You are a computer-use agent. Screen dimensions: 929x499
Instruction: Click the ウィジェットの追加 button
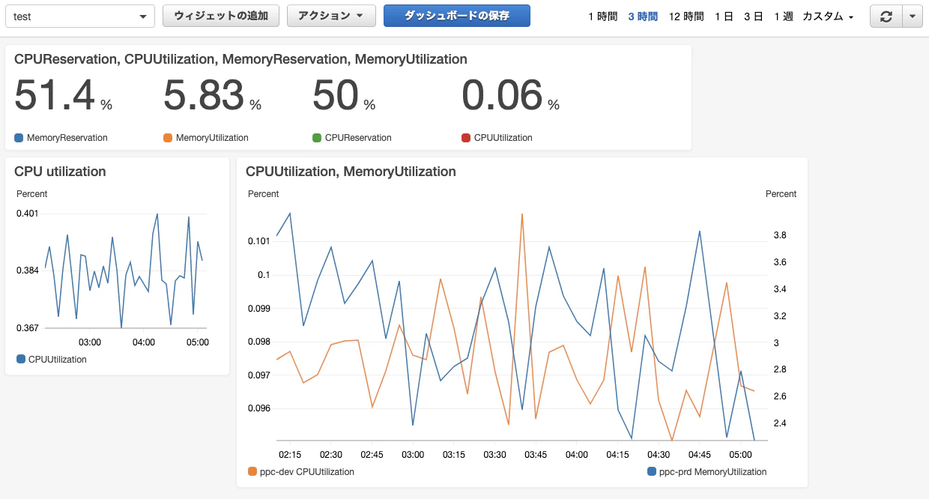click(221, 16)
